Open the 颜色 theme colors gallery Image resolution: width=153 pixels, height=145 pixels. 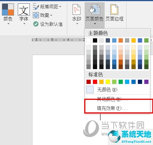click(x=8, y=14)
